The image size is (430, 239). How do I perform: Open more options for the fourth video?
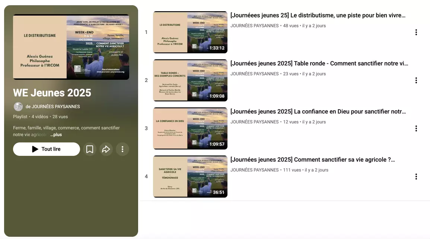(416, 177)
